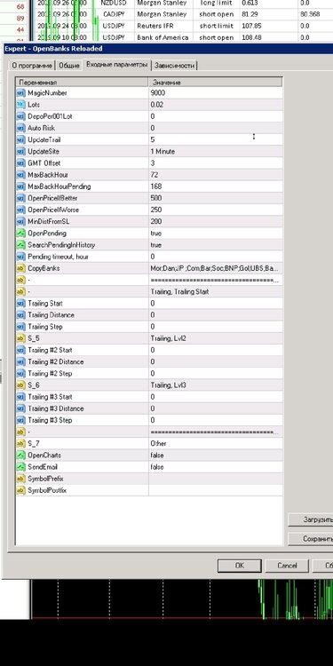The image size is (333, 666).
Task: Click the Lots variable type icon
Action: [20, 105]
